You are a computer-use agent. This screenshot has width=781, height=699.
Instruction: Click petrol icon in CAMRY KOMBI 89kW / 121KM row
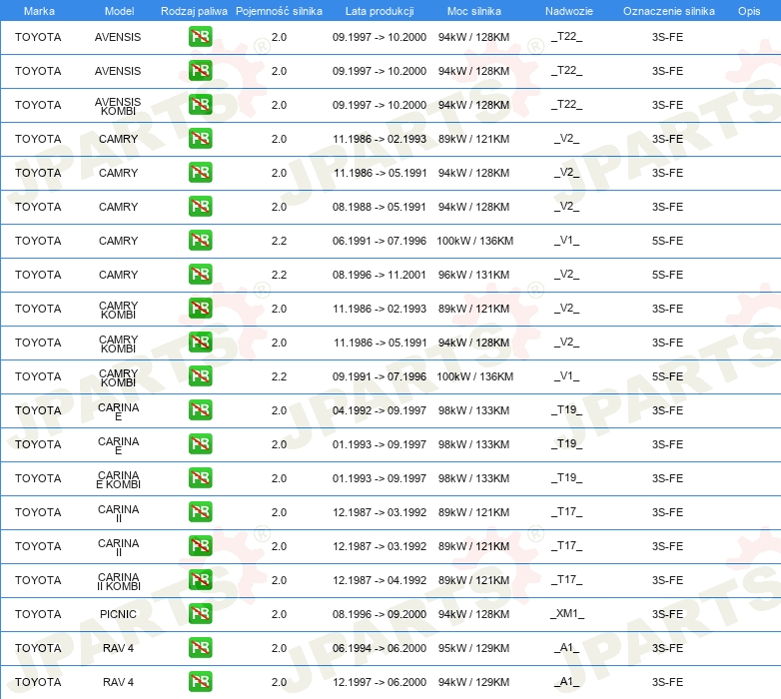click(x=200, y=309)
